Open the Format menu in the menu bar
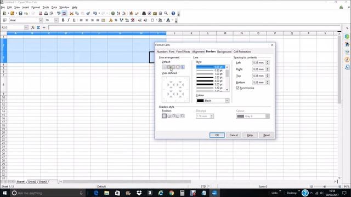 [35, 7]
